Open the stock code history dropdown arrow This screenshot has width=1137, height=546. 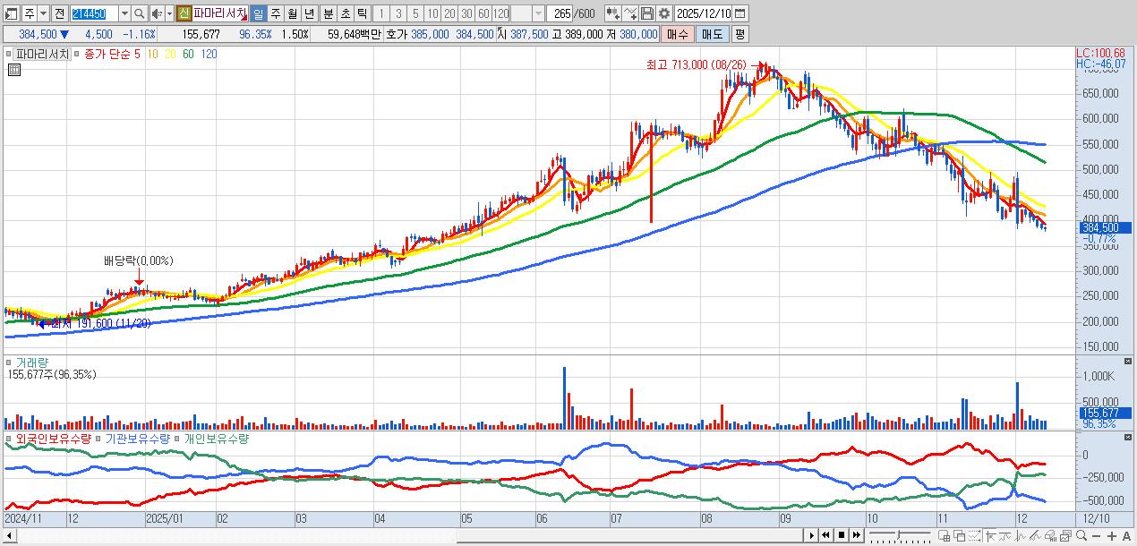click(124, 14)
